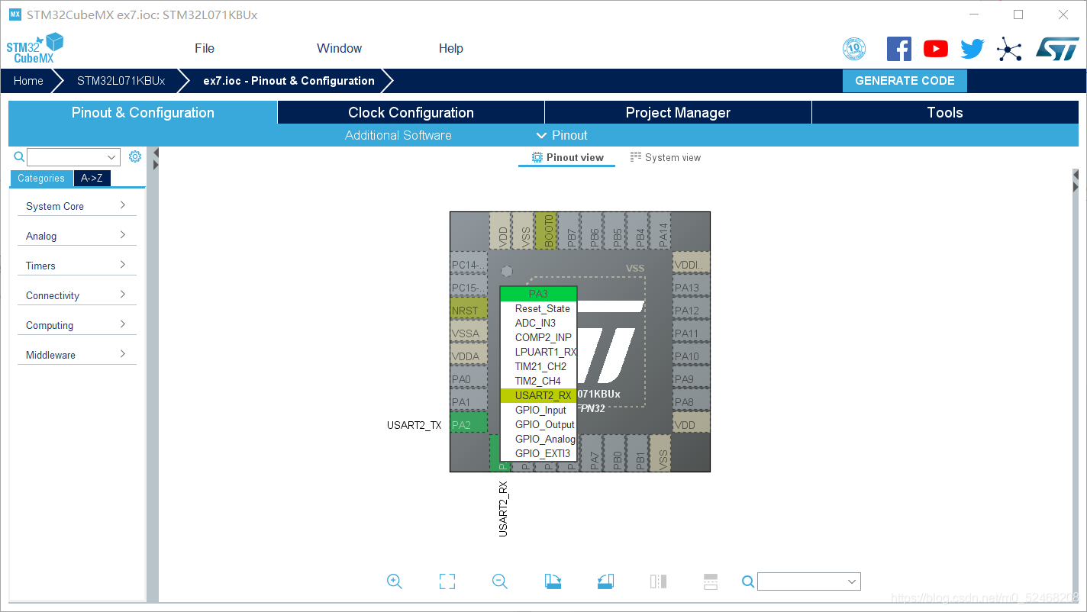
Task: Choose COMP2_INP in PA3 menu
Action: [x=538, y=337]
